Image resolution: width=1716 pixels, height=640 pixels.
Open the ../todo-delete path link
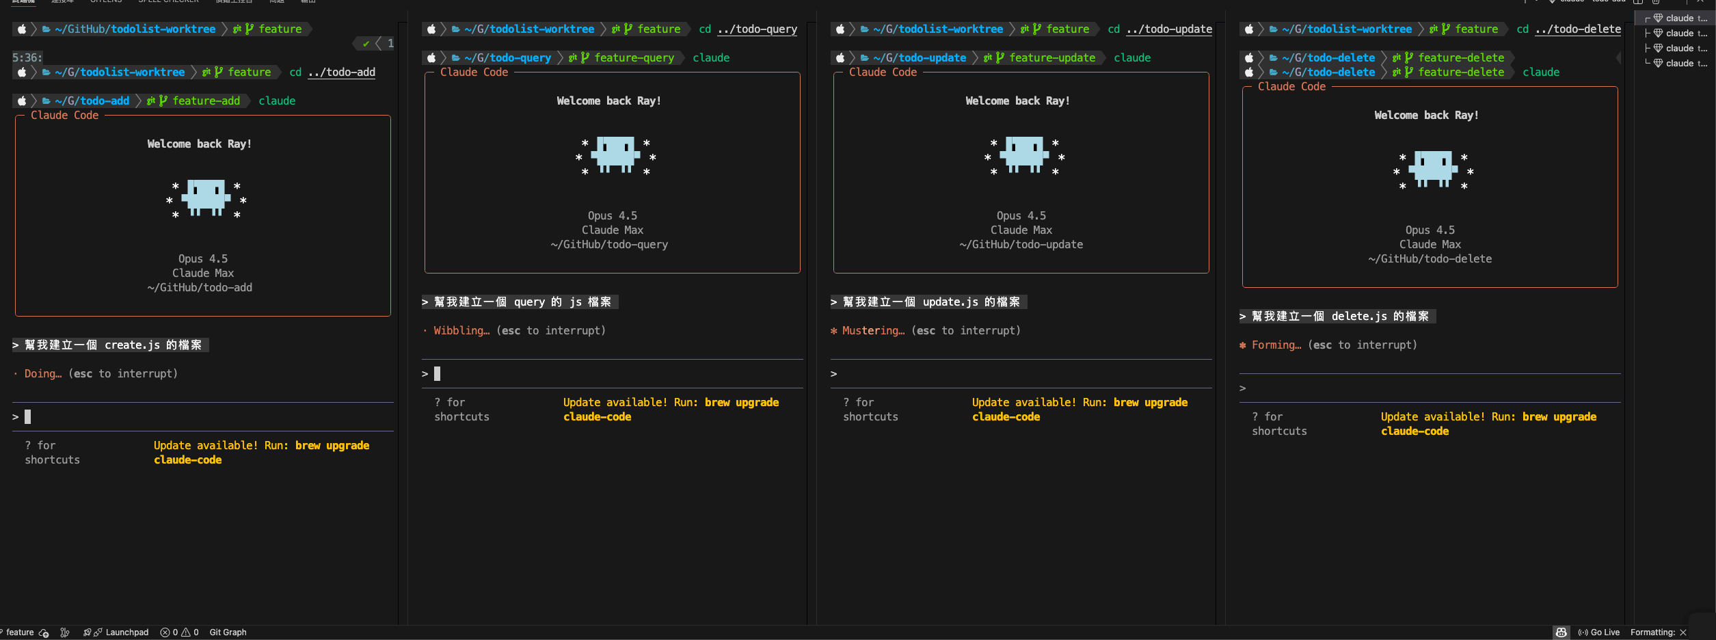point(1577,29)
